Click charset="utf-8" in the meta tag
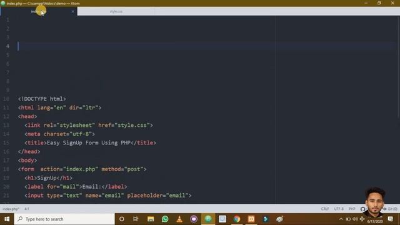 (67, 134)
